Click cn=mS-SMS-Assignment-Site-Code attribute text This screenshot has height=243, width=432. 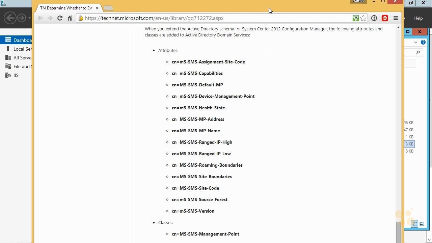(x=208, y=62)
